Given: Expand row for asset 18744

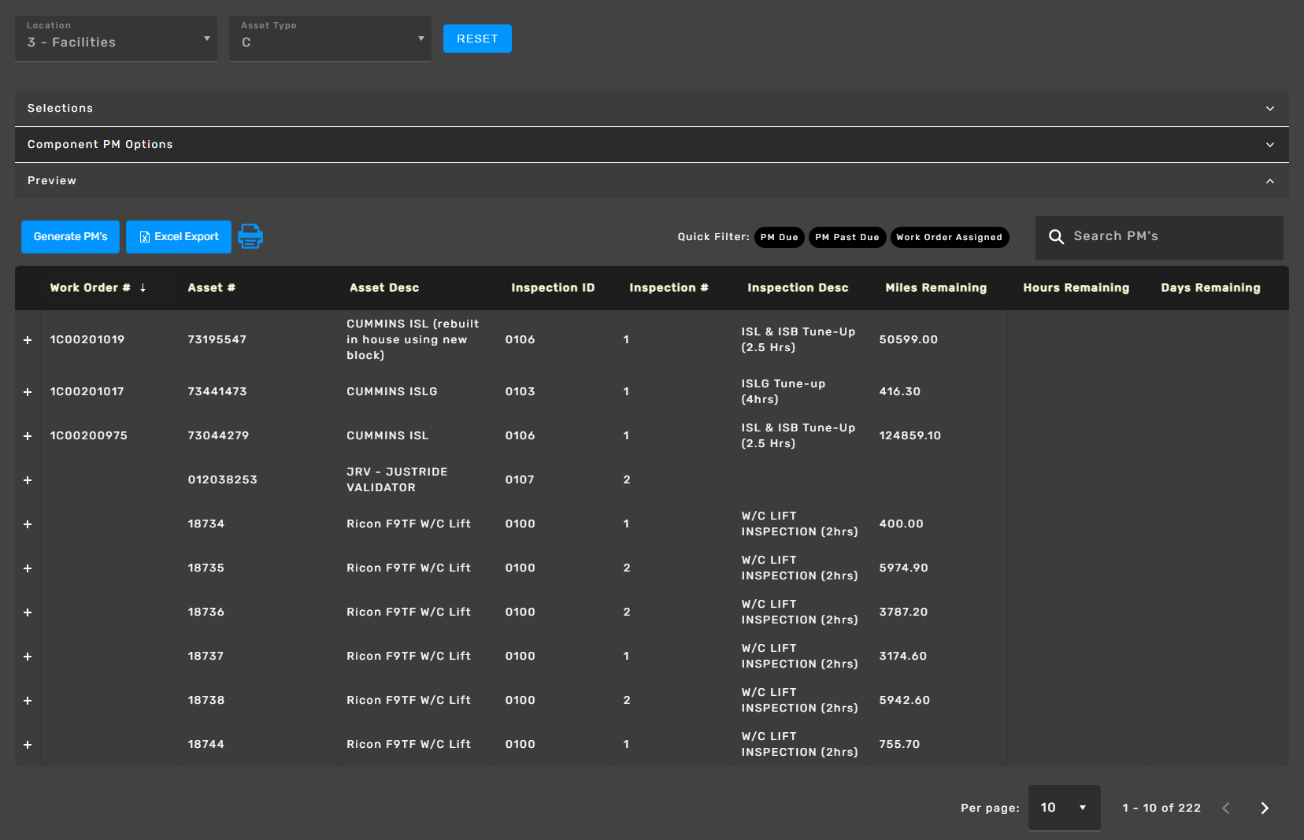Looking at the screenshot, I should point(28,745).
